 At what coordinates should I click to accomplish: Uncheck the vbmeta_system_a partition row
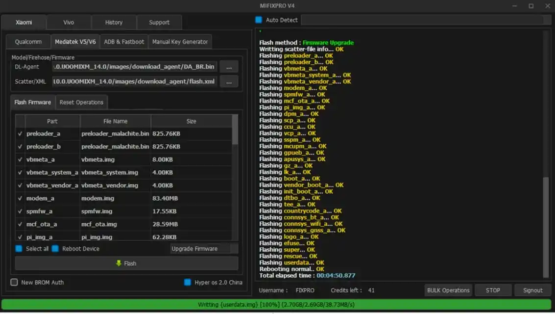click(20, 172)
